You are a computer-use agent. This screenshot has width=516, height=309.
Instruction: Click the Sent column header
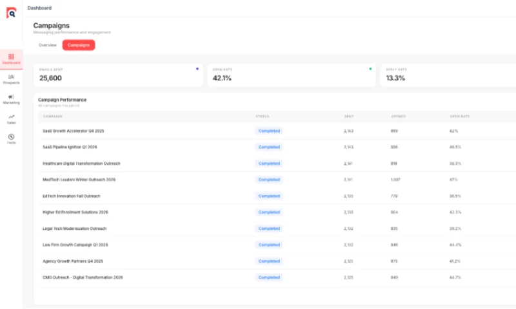[x=349, y=117]
